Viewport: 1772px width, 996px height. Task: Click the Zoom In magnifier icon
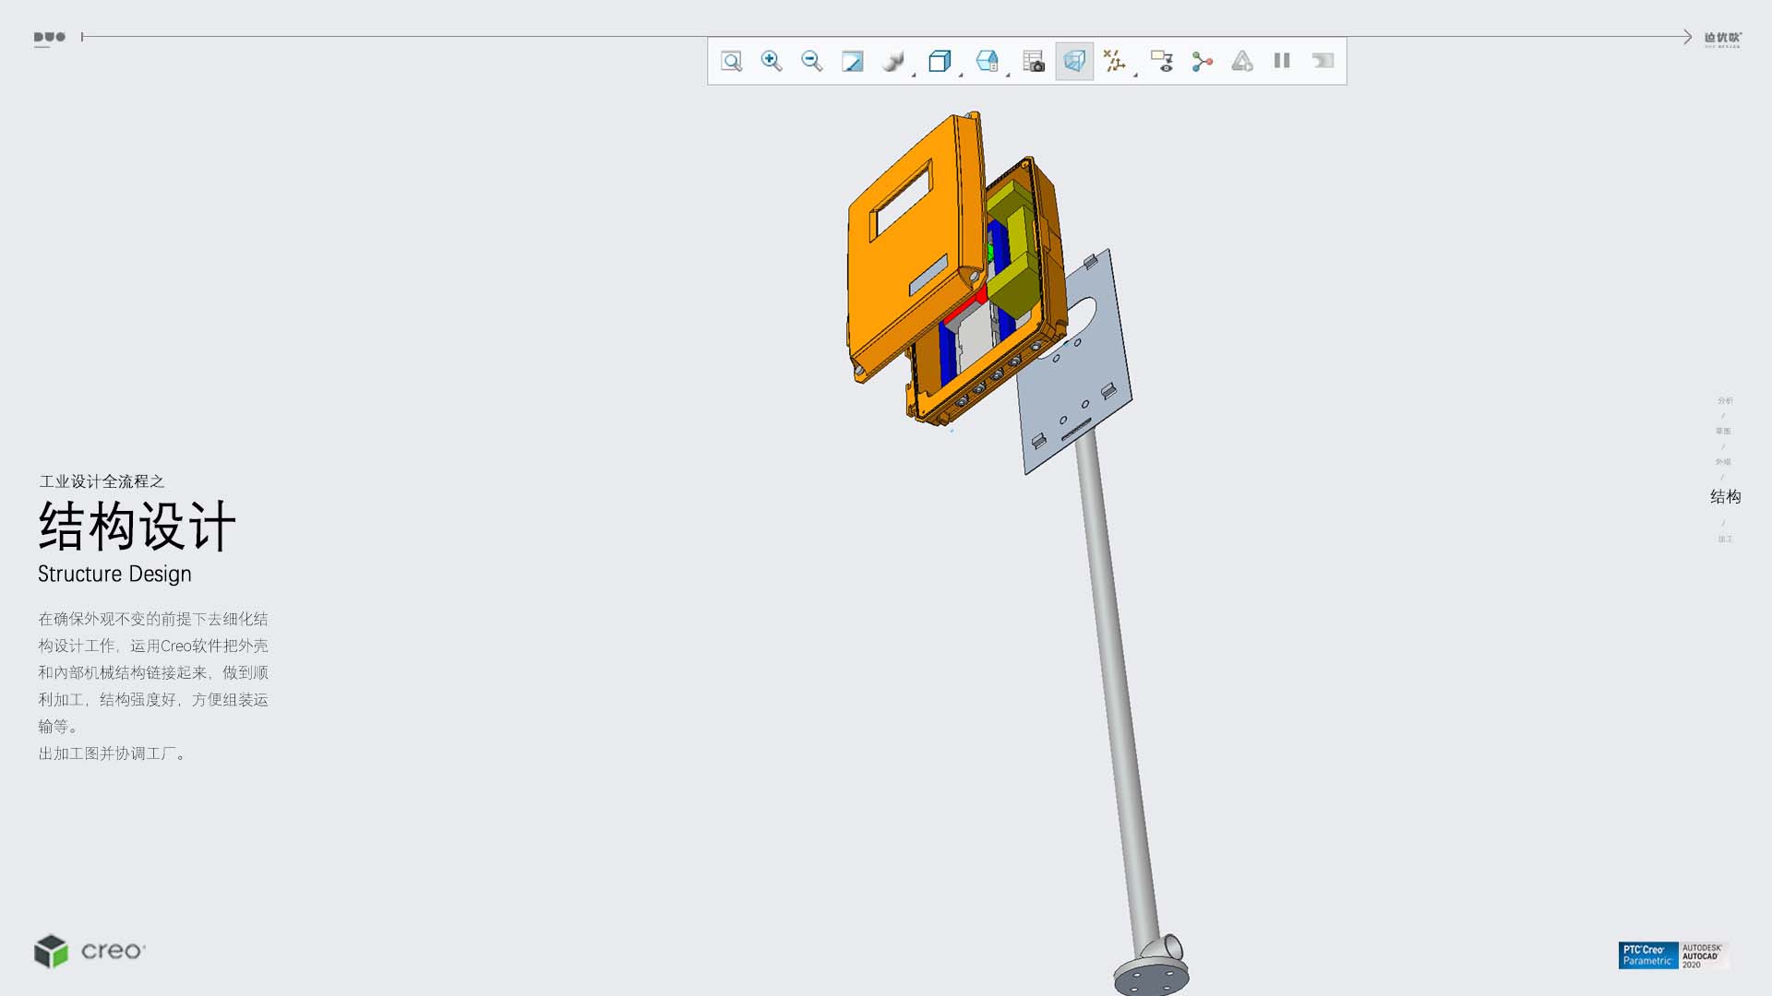772,62
